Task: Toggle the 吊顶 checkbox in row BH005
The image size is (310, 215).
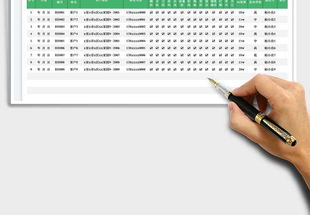Action: (x=175, y=41)
